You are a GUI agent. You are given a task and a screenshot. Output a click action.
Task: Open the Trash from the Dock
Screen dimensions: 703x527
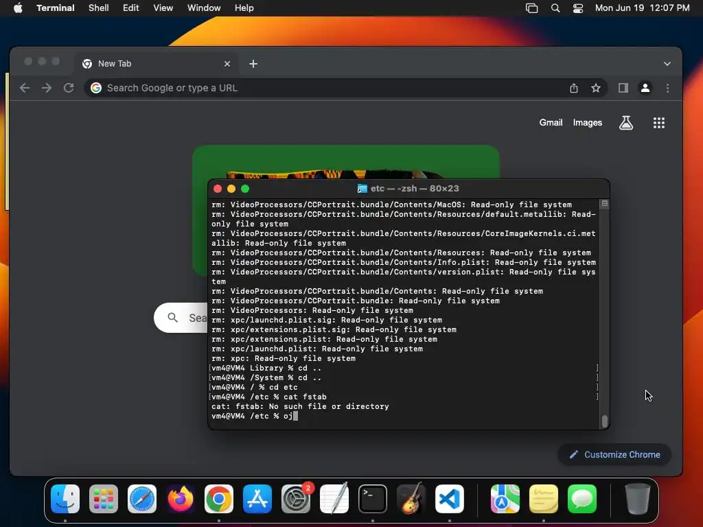tap(638, 499)
